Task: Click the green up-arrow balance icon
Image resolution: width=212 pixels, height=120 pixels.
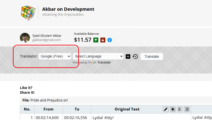Action: pos(96,40)
